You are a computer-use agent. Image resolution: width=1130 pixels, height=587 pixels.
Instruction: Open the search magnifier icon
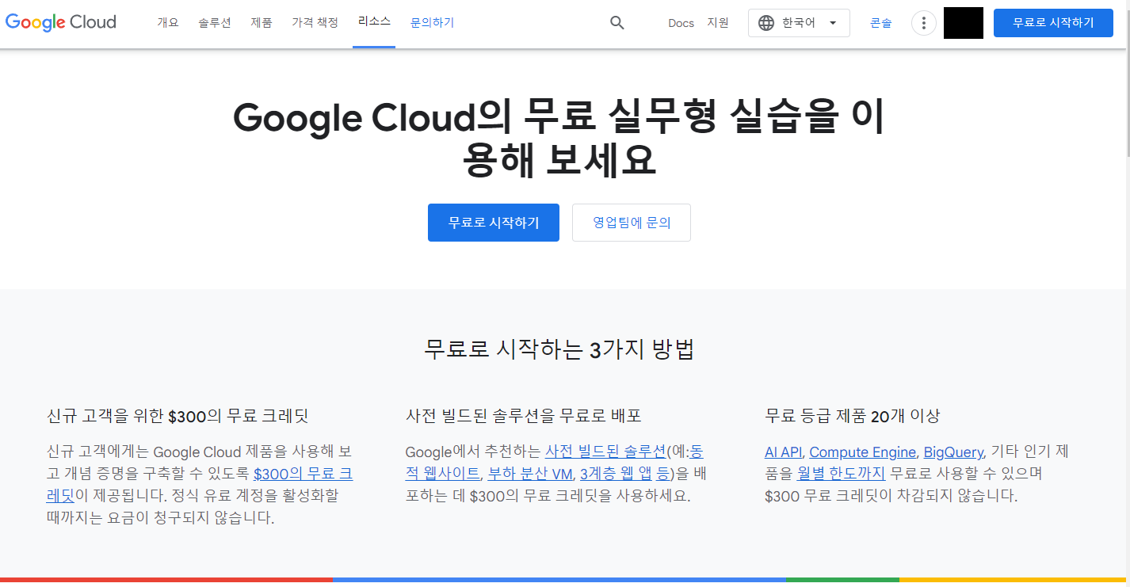click(x=617, y=23)
